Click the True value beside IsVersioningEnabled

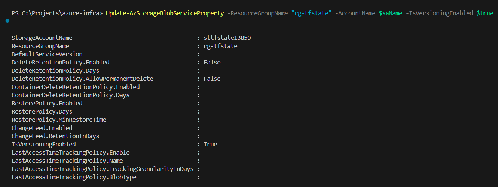point(210,145)
